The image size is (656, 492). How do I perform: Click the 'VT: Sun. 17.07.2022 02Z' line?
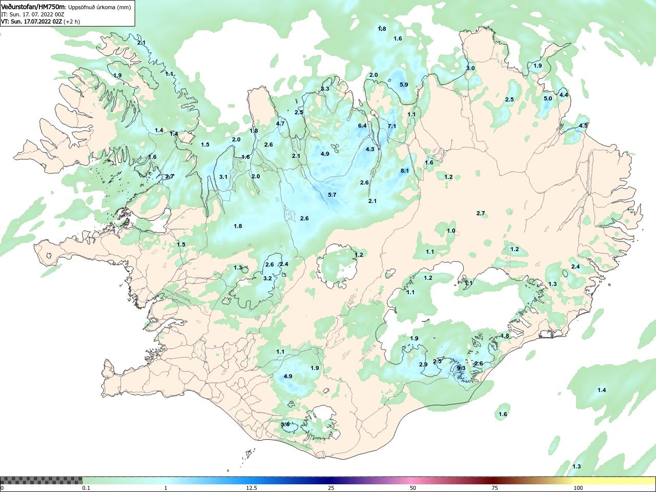[x=31, y=22]
